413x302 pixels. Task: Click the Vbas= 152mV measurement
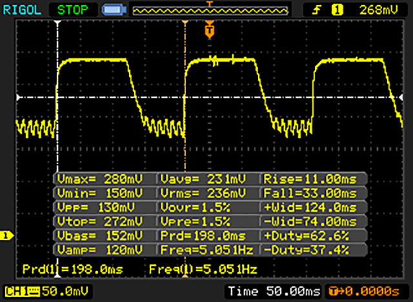click(x=99, y=236)
